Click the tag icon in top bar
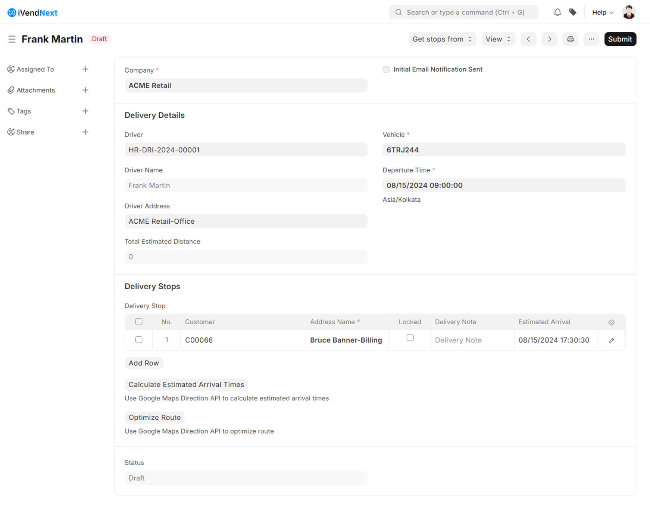The width and height of the screenshot is (650, 507). [x=573, y=12]
